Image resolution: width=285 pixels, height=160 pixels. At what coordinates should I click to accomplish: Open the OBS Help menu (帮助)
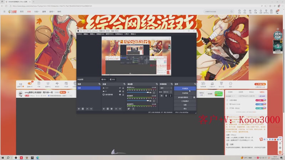coord(133,34)
